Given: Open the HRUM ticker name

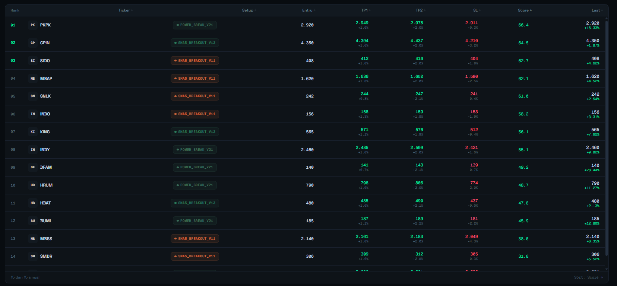Looking at the screenshot, I should 46,185.
